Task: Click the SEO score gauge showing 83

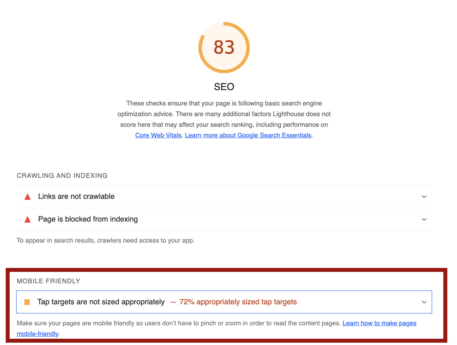Action: point(224,47)
